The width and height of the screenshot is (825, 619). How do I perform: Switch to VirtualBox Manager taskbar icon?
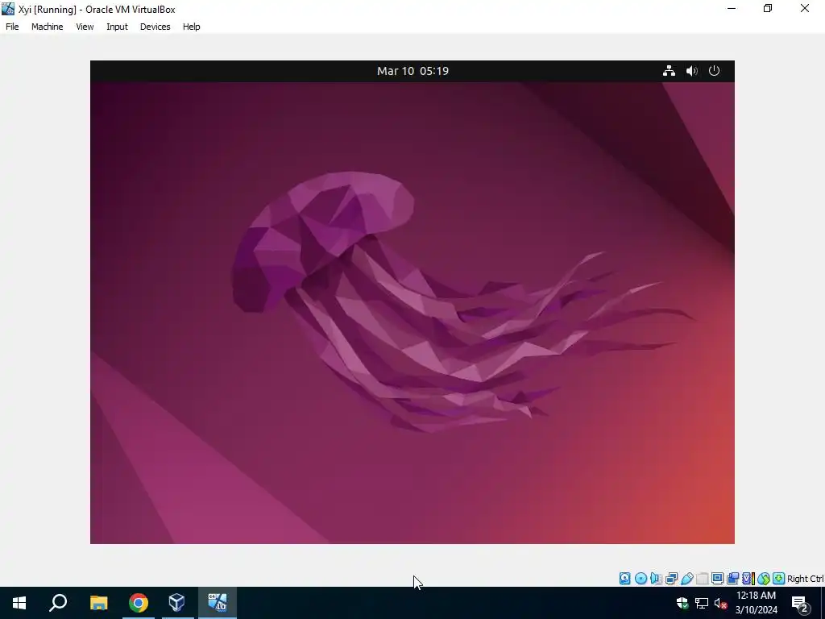point(176,603)
